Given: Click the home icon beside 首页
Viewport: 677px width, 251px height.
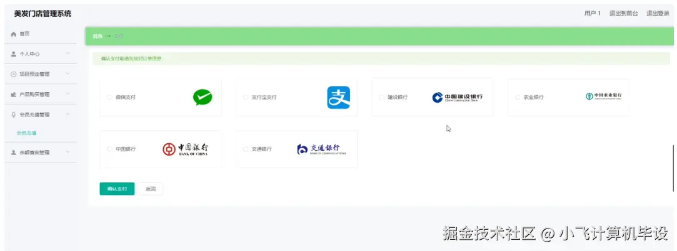Looking at the screenshot, I should coord(13,34).
